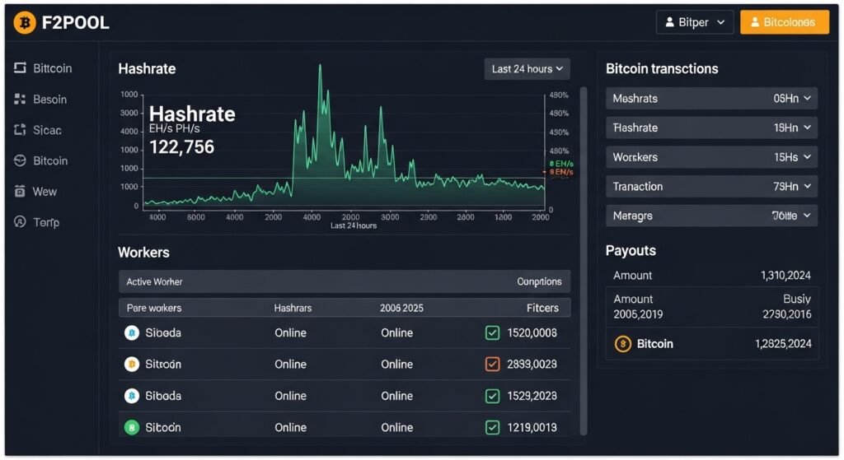Click the Wew sidebar calendar icon
This screenshot has width=844, height=460.
(x=21, y=192)
